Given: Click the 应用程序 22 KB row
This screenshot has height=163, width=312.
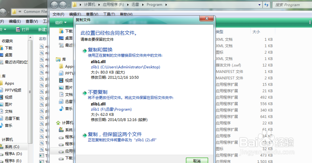Looking at the screenshot, I should (x=244, y=123).
